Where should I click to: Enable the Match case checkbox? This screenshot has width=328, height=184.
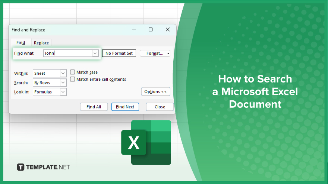coord(73,72)
